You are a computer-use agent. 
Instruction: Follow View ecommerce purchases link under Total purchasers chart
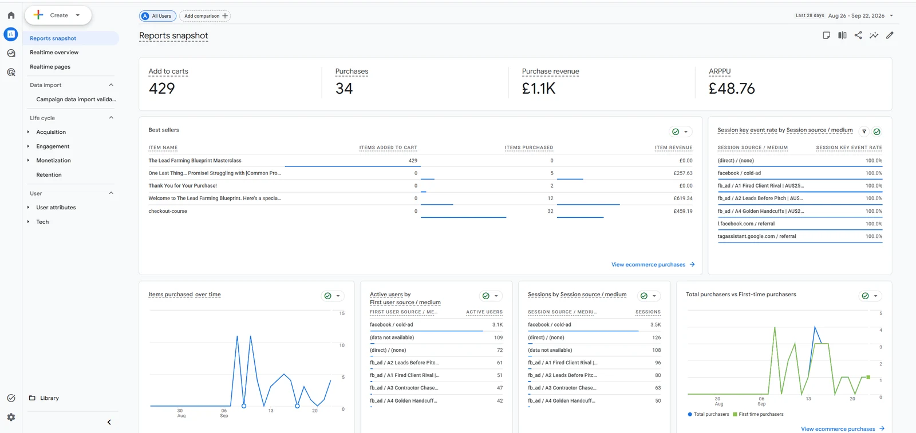click(x=843, y=429)
